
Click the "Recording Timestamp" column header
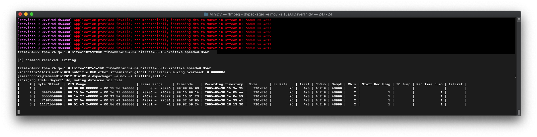click(x=224, y=84)
